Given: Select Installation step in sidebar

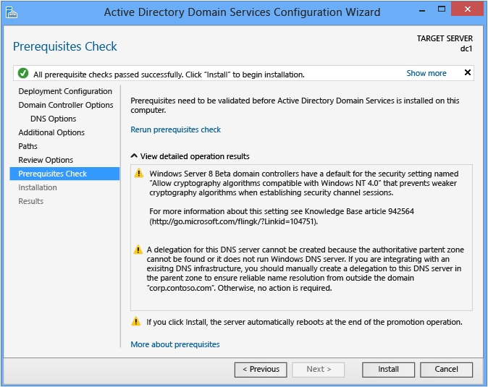Looking at the screenshot, I should point(38,187).
